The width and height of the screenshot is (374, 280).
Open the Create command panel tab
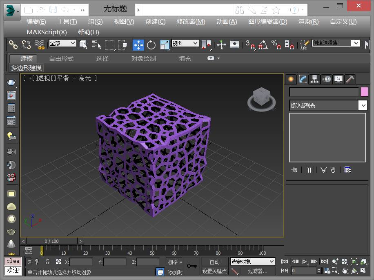point(291,79)
